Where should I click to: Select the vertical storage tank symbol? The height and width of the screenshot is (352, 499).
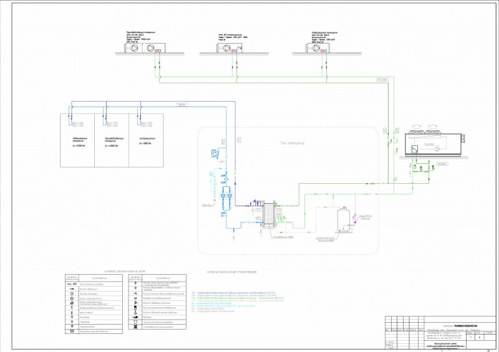pos(344,219)
